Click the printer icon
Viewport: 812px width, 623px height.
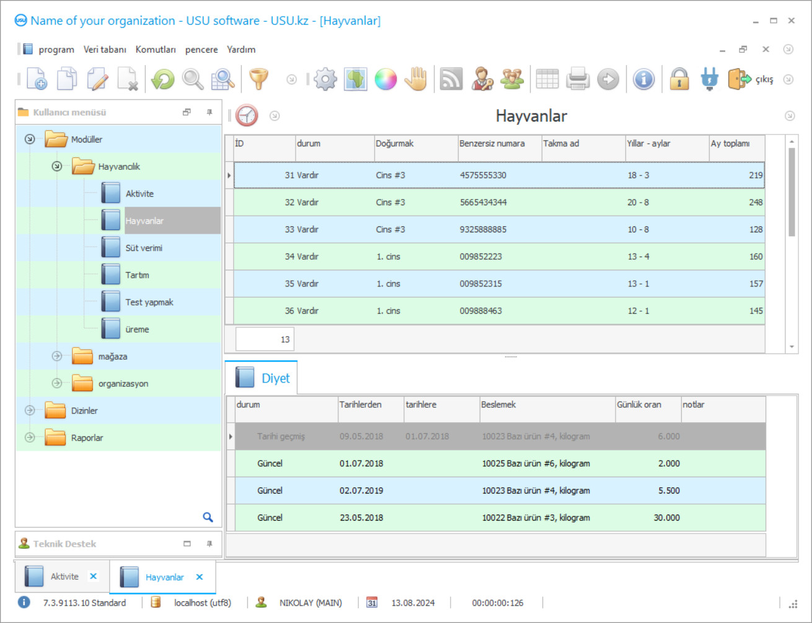click(578, 79)
